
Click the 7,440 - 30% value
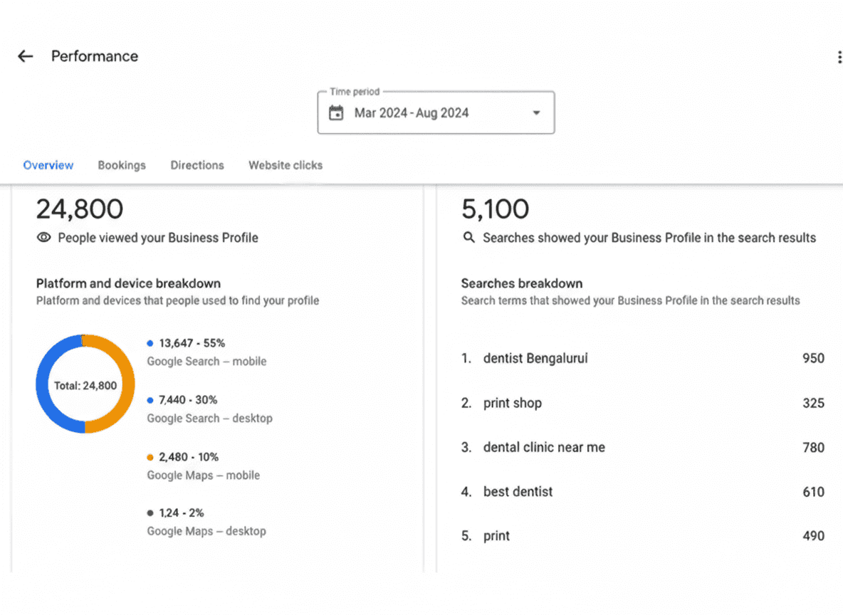tap(188, 400)
